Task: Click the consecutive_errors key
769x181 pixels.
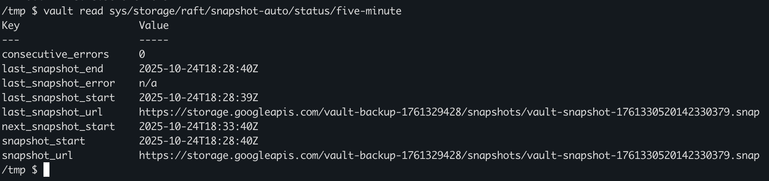Action: click(x=55, y=54)
